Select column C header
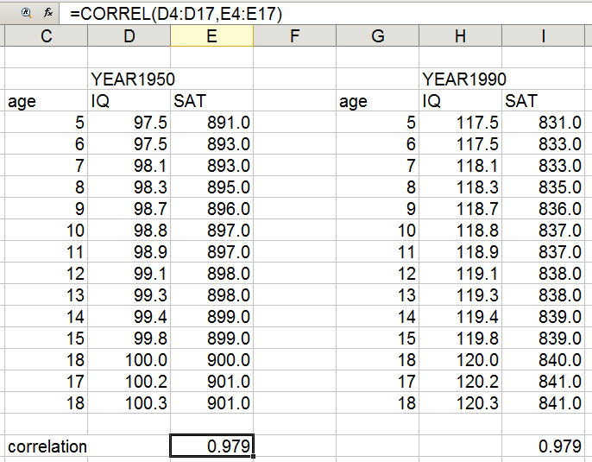592x462 pixels. [46, 36]
